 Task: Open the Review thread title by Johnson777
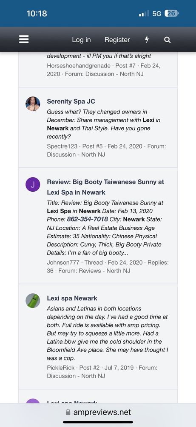click(x=105, y=187)
